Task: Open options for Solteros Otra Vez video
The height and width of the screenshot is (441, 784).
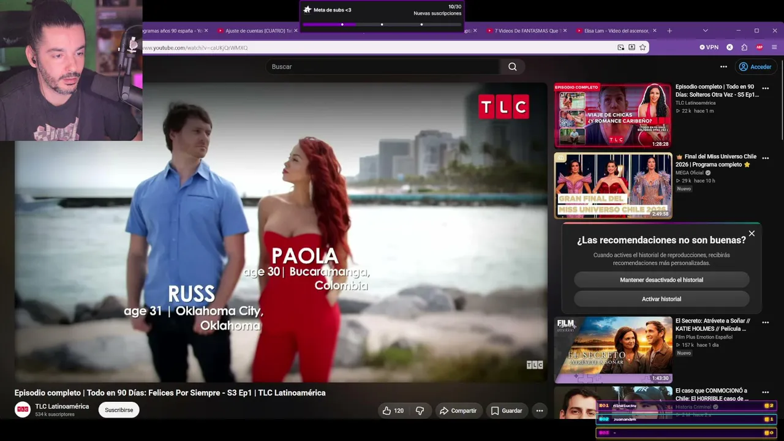Action: pos(765,88)
